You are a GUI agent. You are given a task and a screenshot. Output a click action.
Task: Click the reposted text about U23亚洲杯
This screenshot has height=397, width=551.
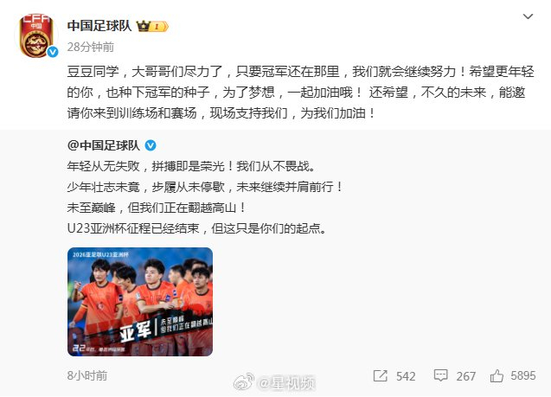pyautogui.click(x=197, y=228)
